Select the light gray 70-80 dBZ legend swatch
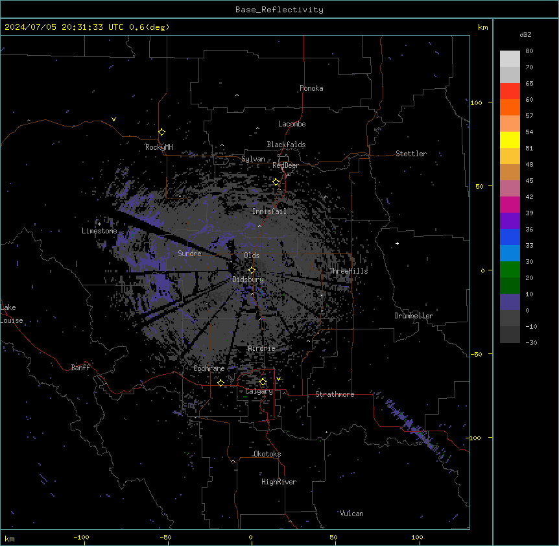The image size is (559, 546). pos(510,59)
